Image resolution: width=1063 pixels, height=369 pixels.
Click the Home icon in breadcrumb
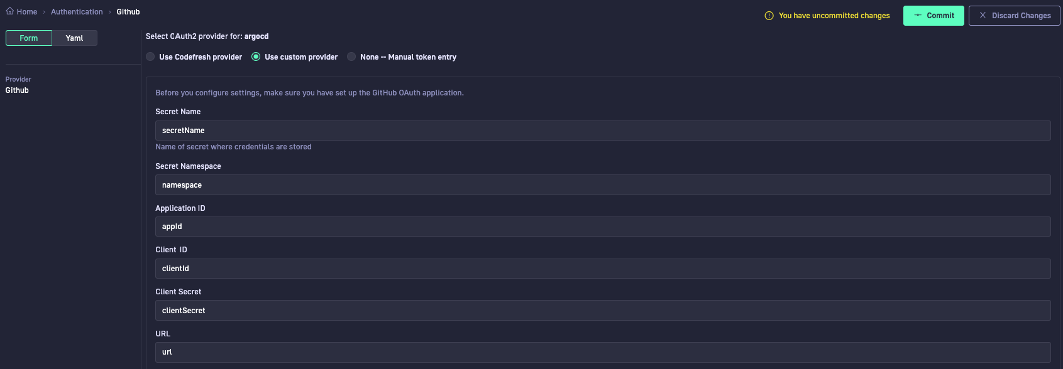[x=10, y=11]
